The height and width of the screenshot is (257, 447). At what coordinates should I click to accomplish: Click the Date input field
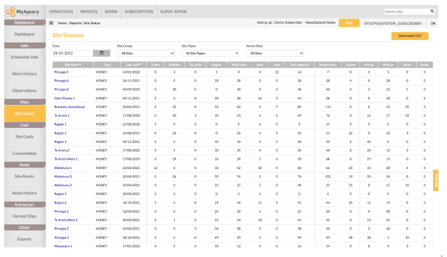coord(72,53)
